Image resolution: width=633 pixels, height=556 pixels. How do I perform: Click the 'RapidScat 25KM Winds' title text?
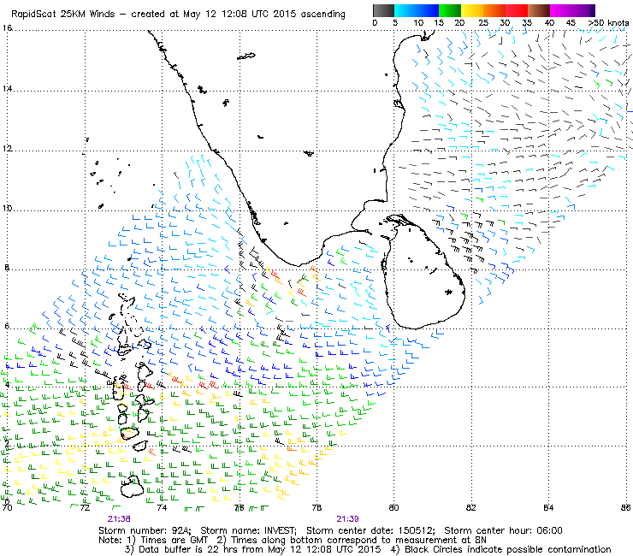[x=63, y=15]
